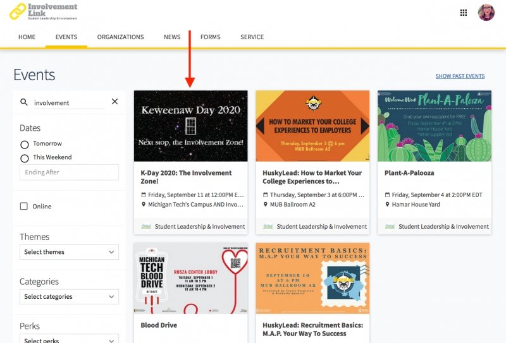Viewport: 506px width, 343px height.
Task: Click the orange How to Market banner
Action: point(312,126)
